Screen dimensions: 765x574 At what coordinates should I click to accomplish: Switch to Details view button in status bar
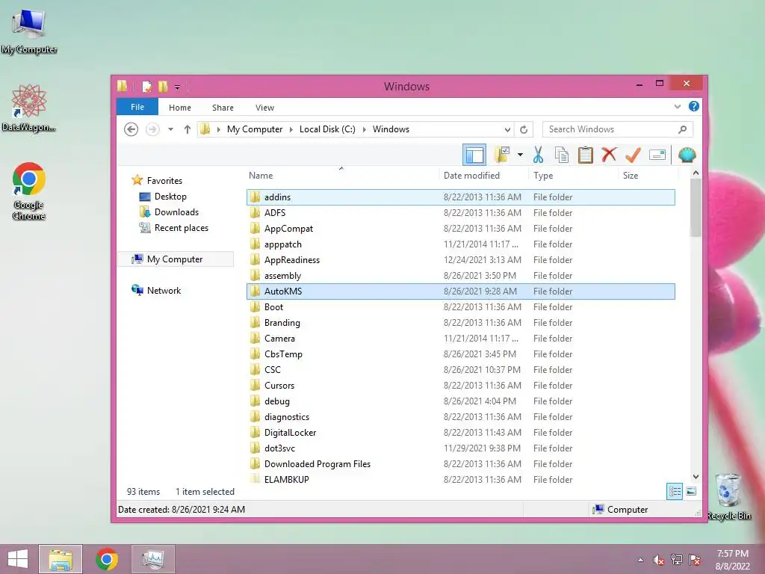[675, 491]
